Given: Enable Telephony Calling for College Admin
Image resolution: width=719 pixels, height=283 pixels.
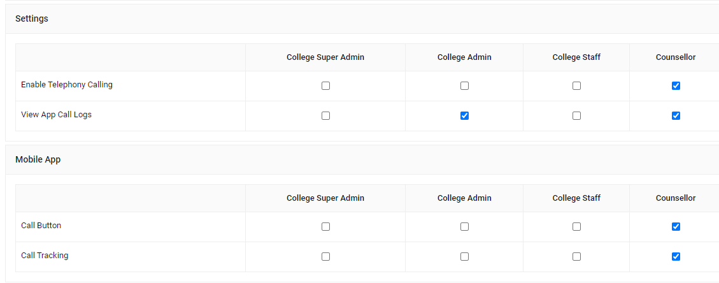Looking at the screenshot, I should [464, 85].
